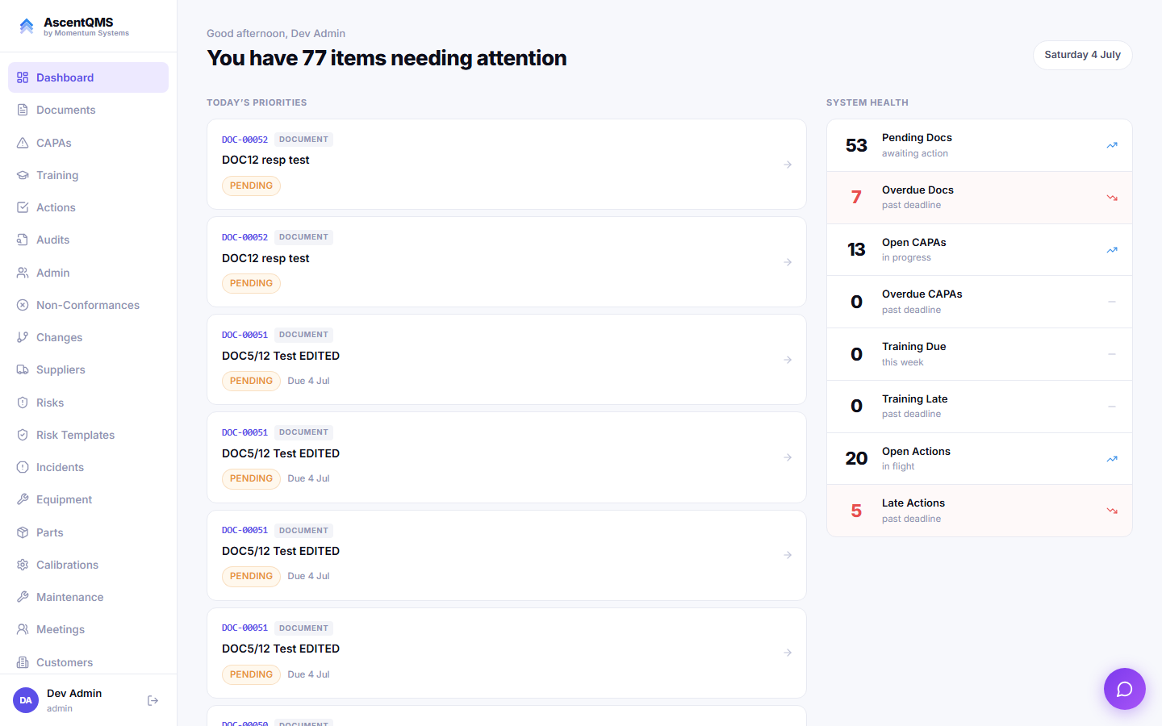
Task: Click the Training graduation cap icon
Action: 23,175
